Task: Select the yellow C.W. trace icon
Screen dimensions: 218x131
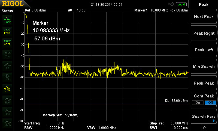Action: point(7,88)
